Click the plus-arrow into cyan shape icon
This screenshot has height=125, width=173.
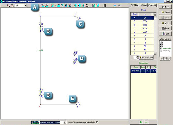tap(83, 6)
